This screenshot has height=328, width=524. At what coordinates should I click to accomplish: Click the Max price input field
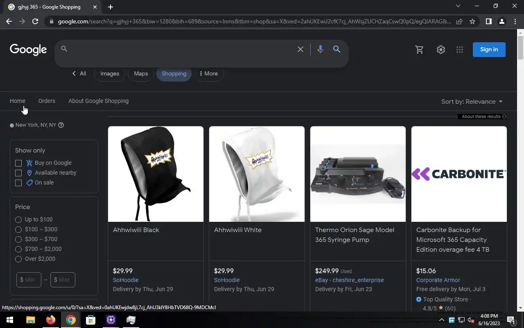(x=63, y=280)
